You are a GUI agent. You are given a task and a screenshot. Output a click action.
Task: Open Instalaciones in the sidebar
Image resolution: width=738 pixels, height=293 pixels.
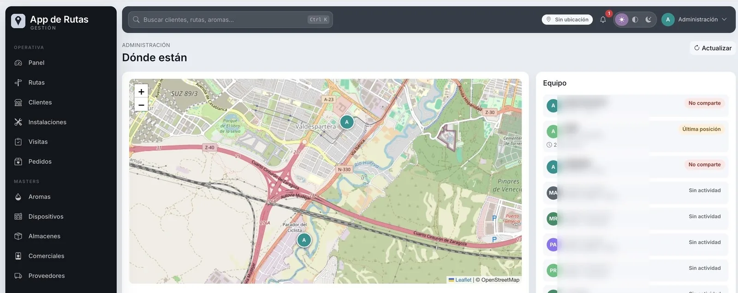(x=61, y=122)
